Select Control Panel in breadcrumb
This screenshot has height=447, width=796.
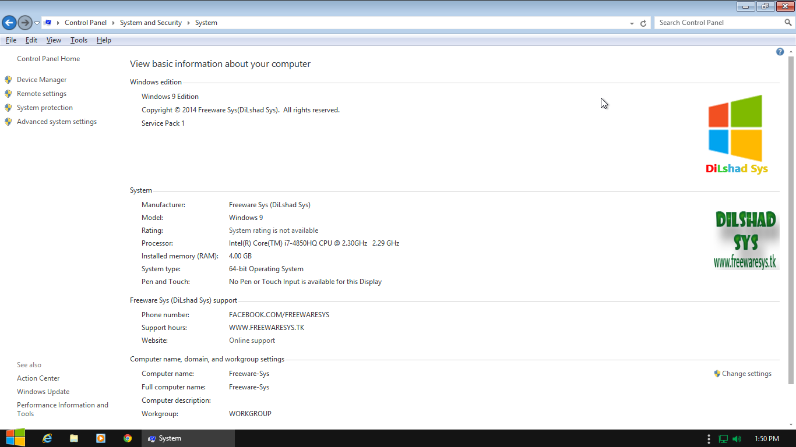click(86, 23)
